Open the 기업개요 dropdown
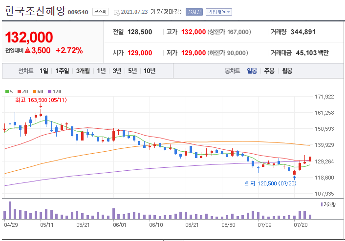 219,12
